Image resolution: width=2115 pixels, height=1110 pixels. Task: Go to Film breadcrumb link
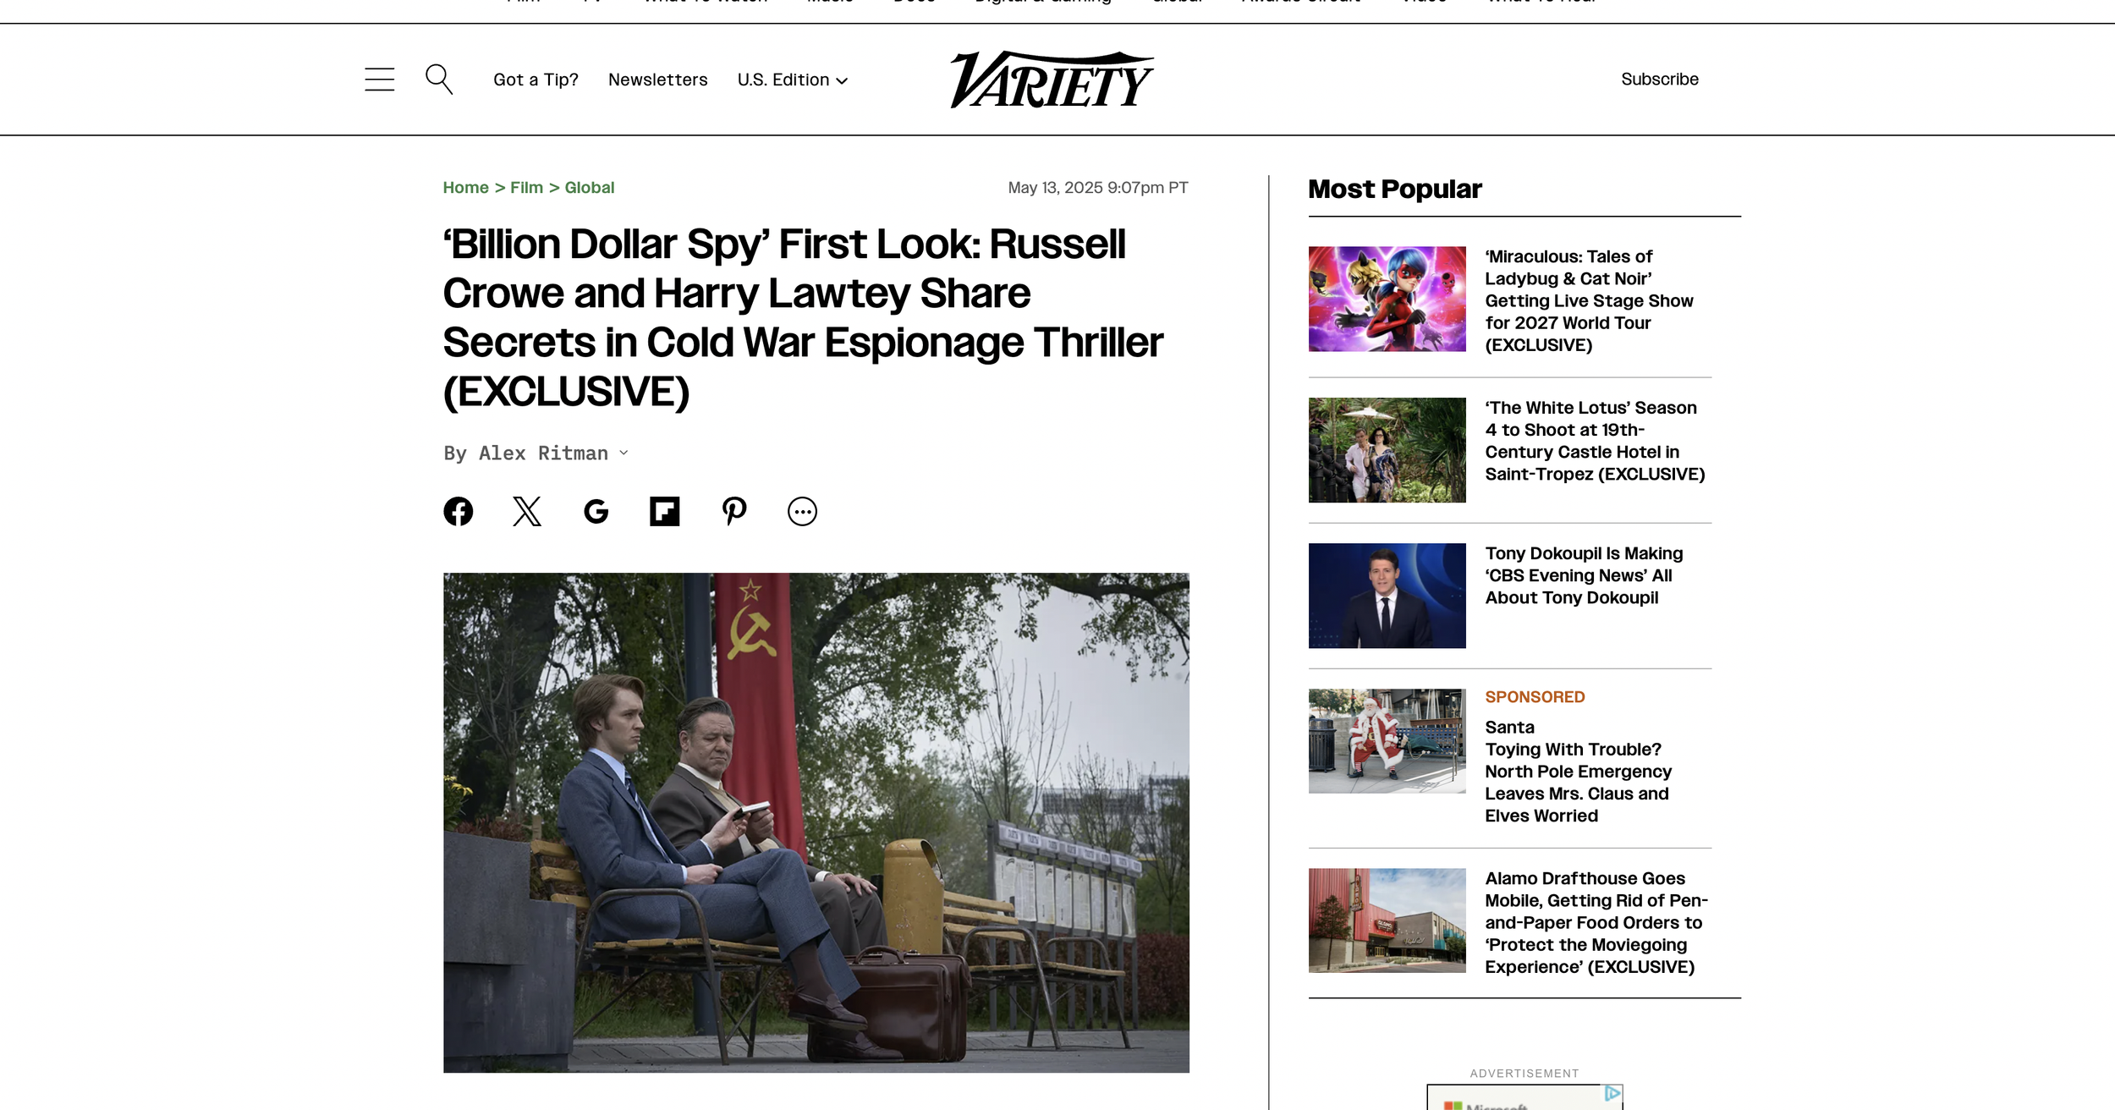pyautogui.click(x=526, y=187)
